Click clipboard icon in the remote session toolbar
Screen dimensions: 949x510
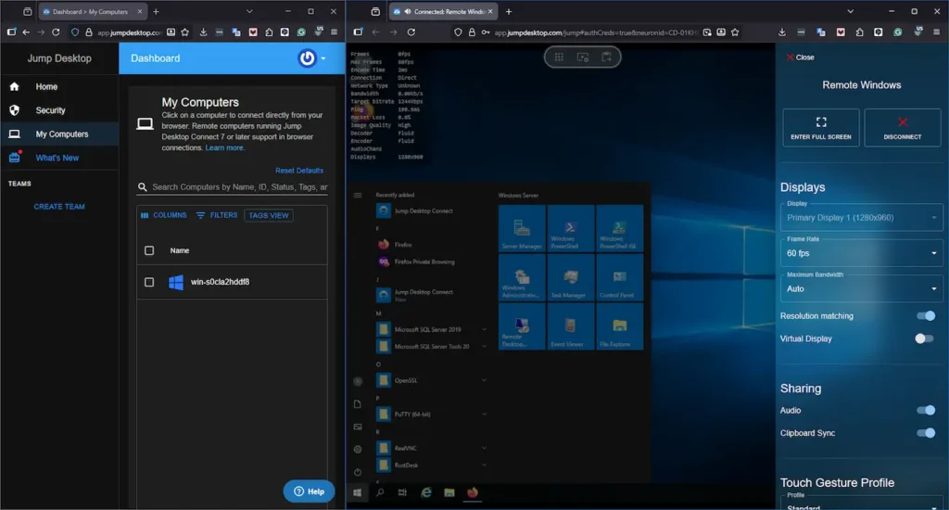coord(606,57)
